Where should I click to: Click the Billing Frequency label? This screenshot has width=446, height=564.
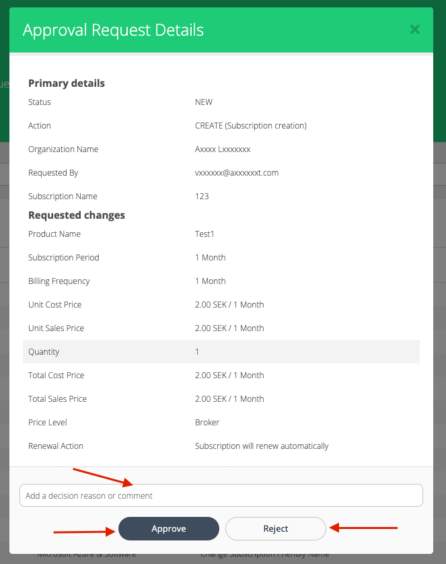pyautogui.click(x=59, y=281)
